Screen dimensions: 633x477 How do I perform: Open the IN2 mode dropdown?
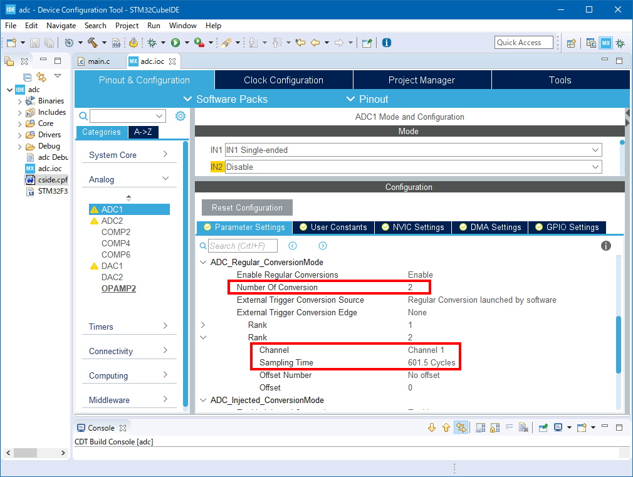(595, 167)
